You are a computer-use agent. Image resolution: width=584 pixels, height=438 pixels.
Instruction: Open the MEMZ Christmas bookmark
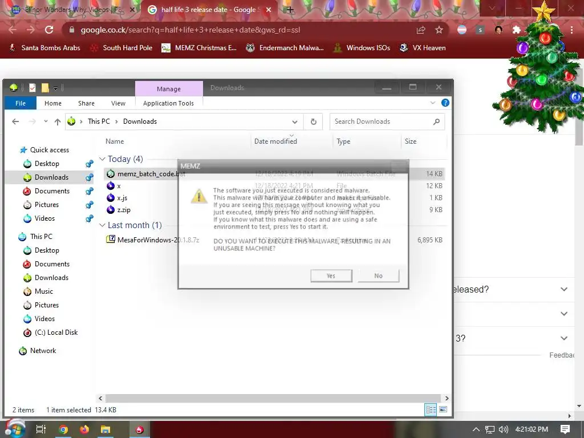click(199, 48)
